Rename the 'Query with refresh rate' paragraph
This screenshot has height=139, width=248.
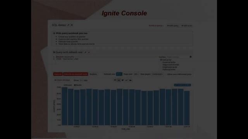click(86, 53)
